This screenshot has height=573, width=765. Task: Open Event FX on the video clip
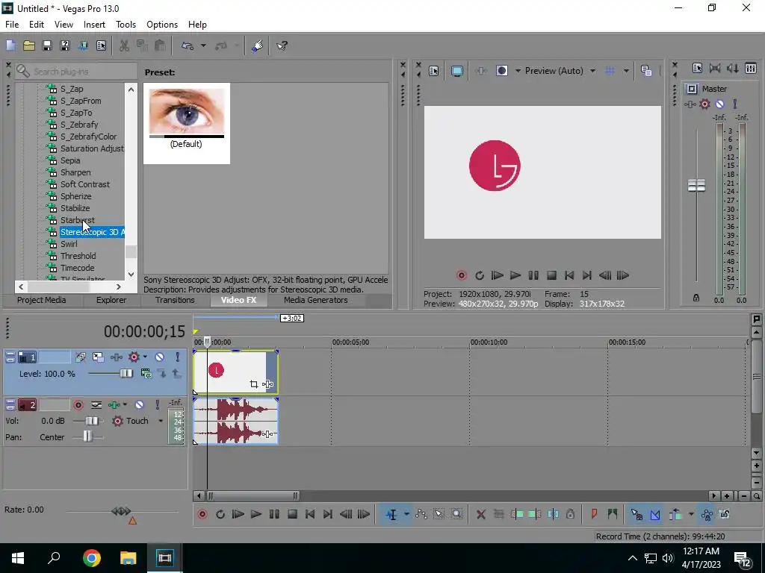[x=267, y=384]
